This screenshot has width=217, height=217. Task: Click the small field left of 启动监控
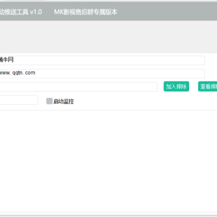tap(19, 100)
